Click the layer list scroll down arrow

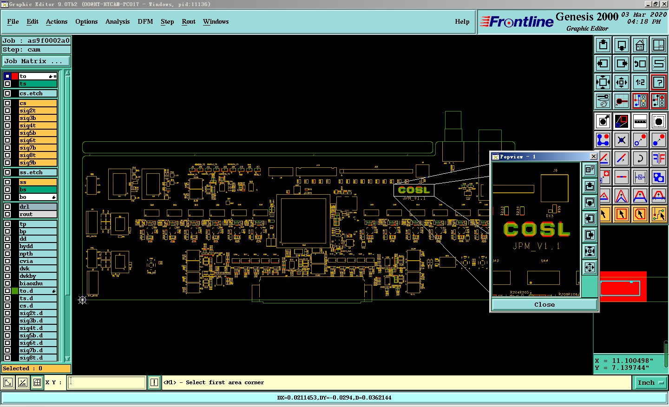67,358
